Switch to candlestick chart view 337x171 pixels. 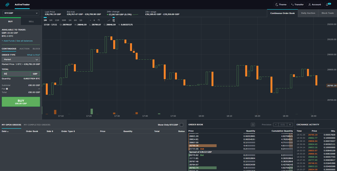114,20
